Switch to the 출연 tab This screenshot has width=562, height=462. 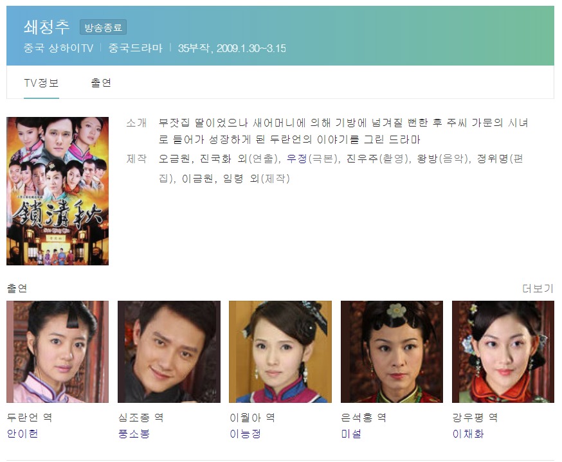[101, 83]
